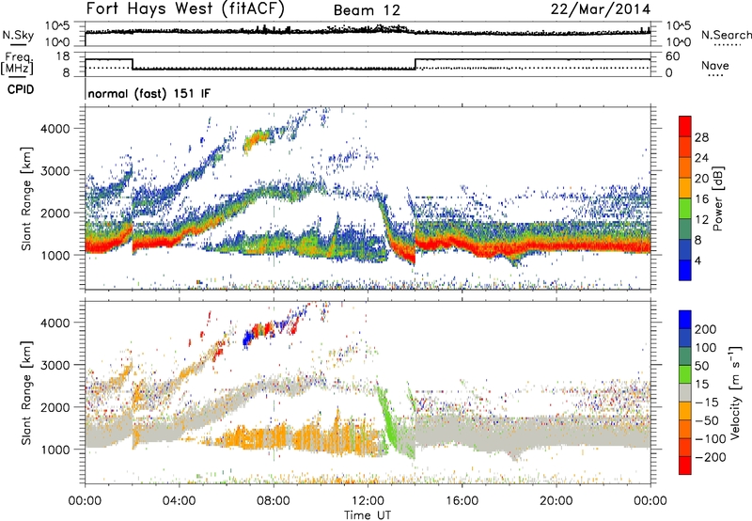This screenshot has width=752, height=521.
Task: Click the positive '50' Velocity colorbar tick
Action: click(702, 366)
